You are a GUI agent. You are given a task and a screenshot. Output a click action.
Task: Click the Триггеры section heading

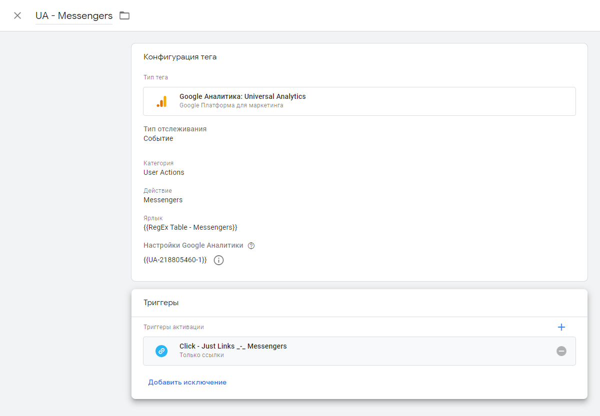161,303
